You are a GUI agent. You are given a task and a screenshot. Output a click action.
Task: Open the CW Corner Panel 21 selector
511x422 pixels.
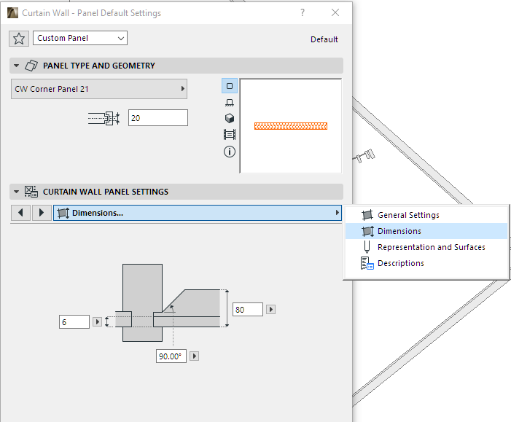click(x=99, y=89)
